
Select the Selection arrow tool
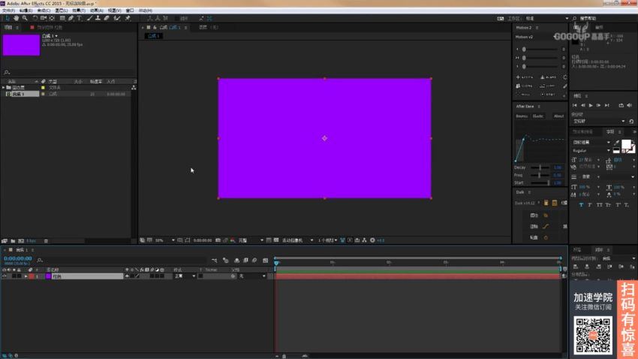tap(8, 18)
